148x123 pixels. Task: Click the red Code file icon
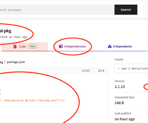click(15, 46)
